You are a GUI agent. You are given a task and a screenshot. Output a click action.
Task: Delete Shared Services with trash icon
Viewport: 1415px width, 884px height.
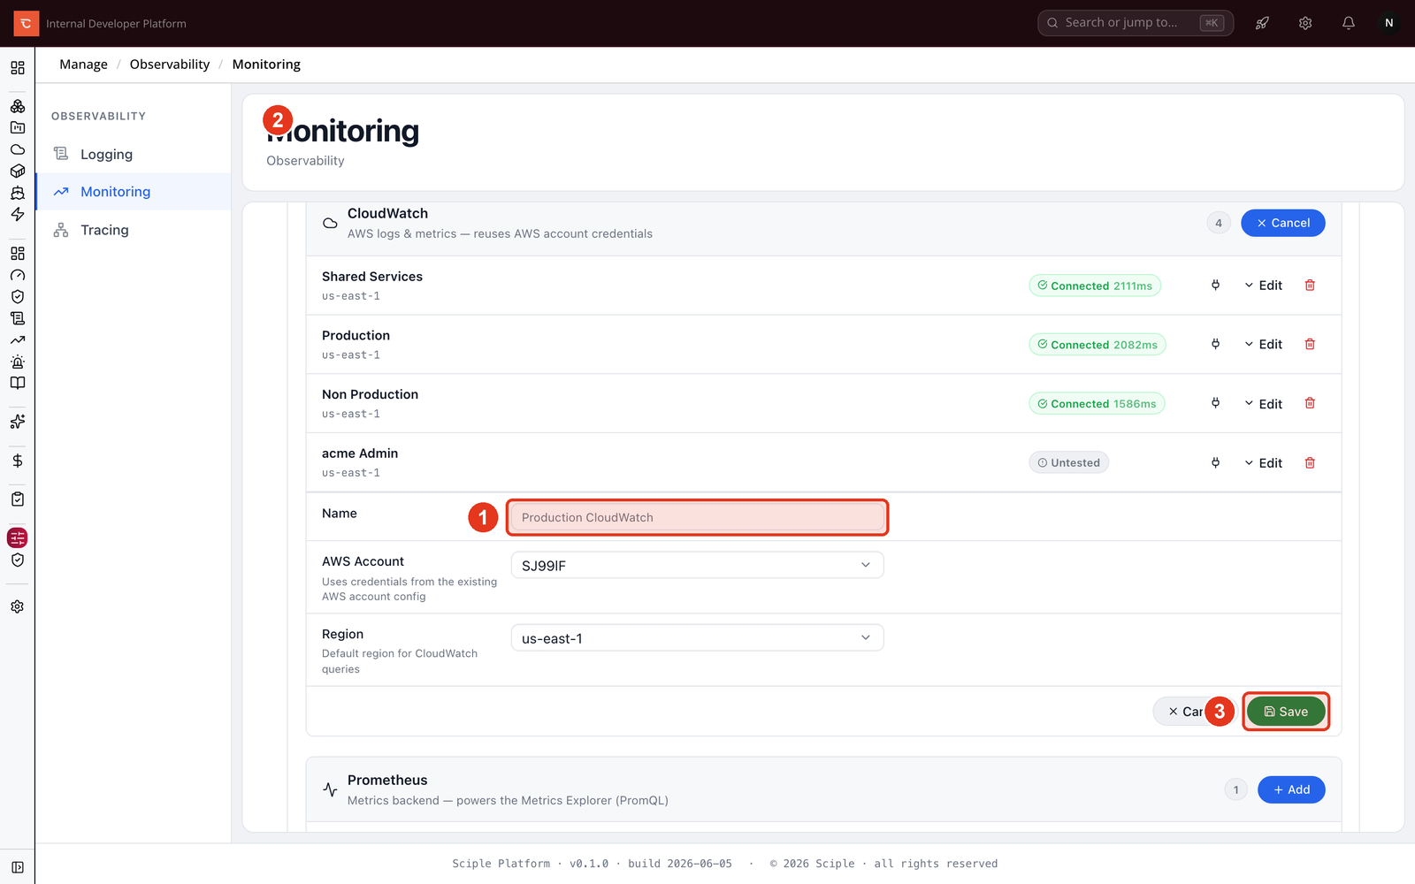1310,286
